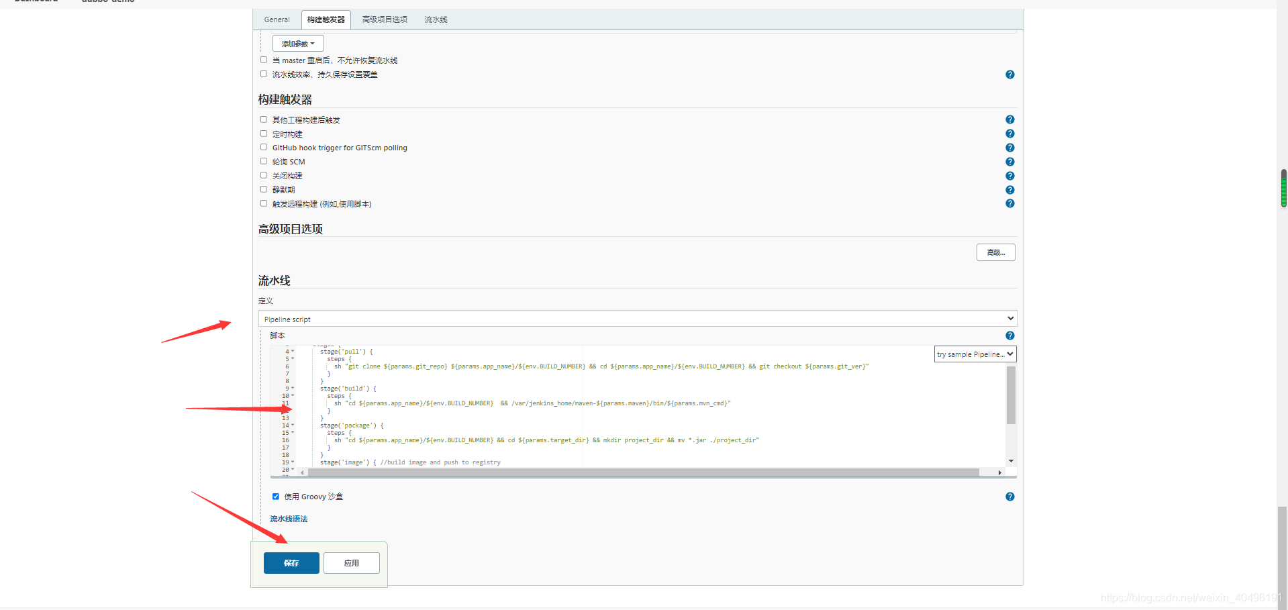Enable 轮询 SCM checkbox
This screenshot has width=1288, height=610.
click(x=264, y=161)
